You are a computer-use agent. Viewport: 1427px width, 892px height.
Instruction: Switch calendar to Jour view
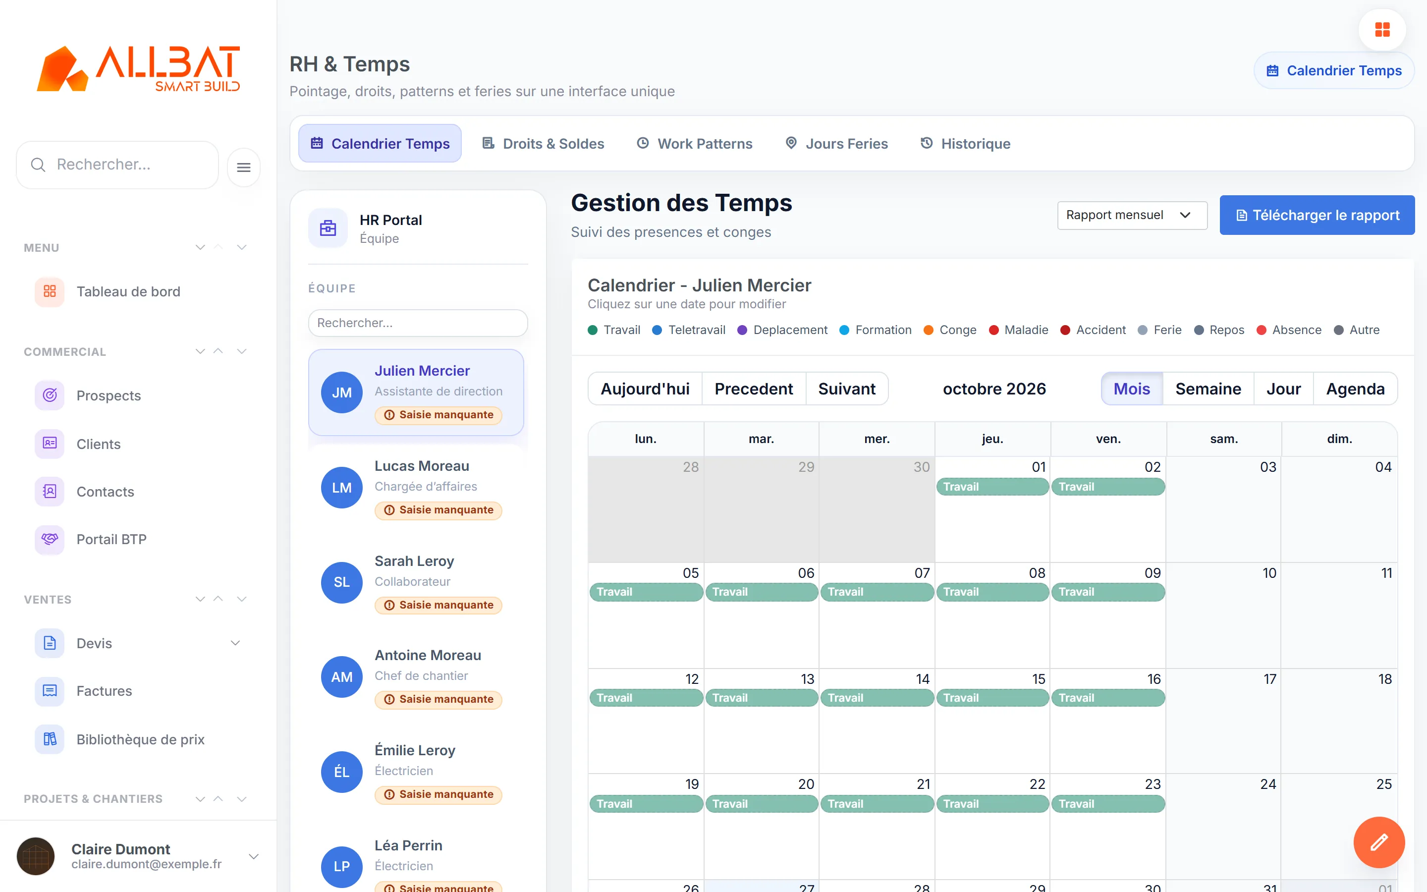[x=1283, y=389]
